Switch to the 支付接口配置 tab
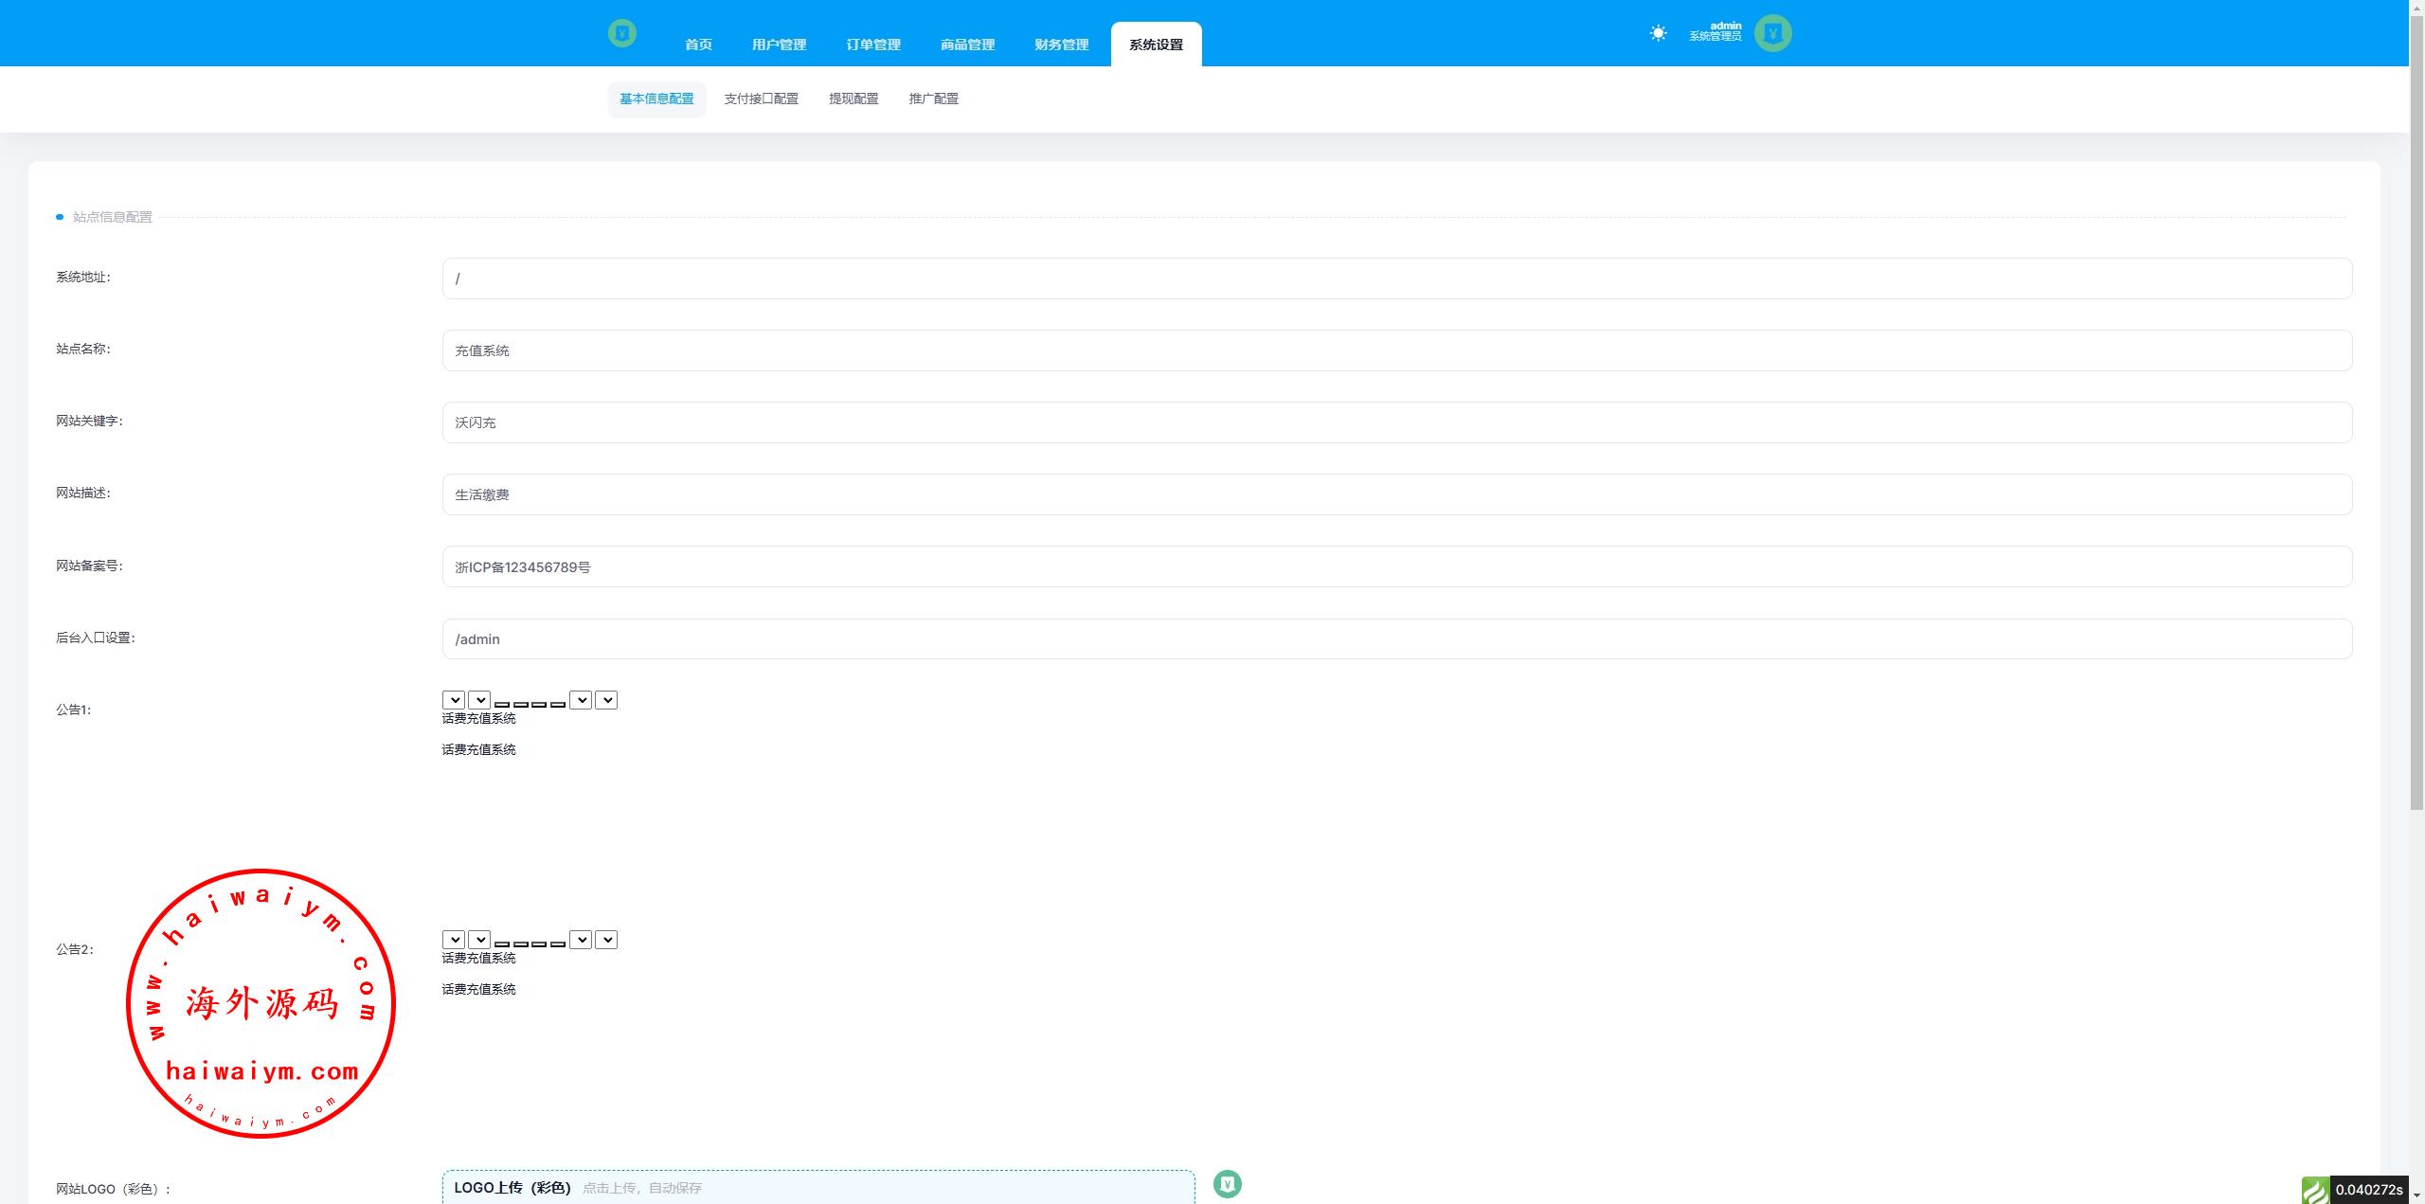2425x1204 pixels. pyautogui.click(x=761, y=99)
